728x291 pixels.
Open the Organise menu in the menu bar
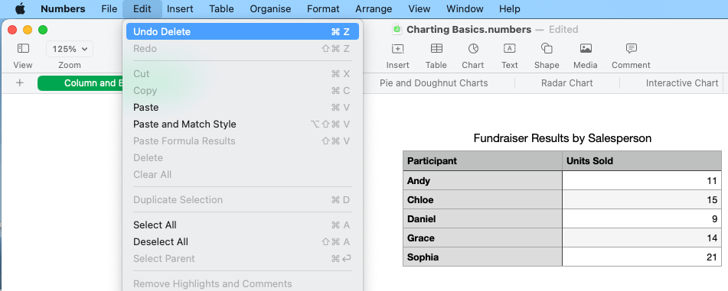click(x=270, y=9)
